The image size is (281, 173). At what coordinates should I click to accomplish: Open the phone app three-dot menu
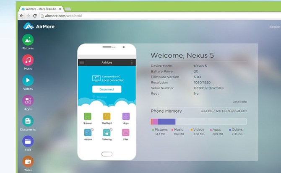click(132, 62)
